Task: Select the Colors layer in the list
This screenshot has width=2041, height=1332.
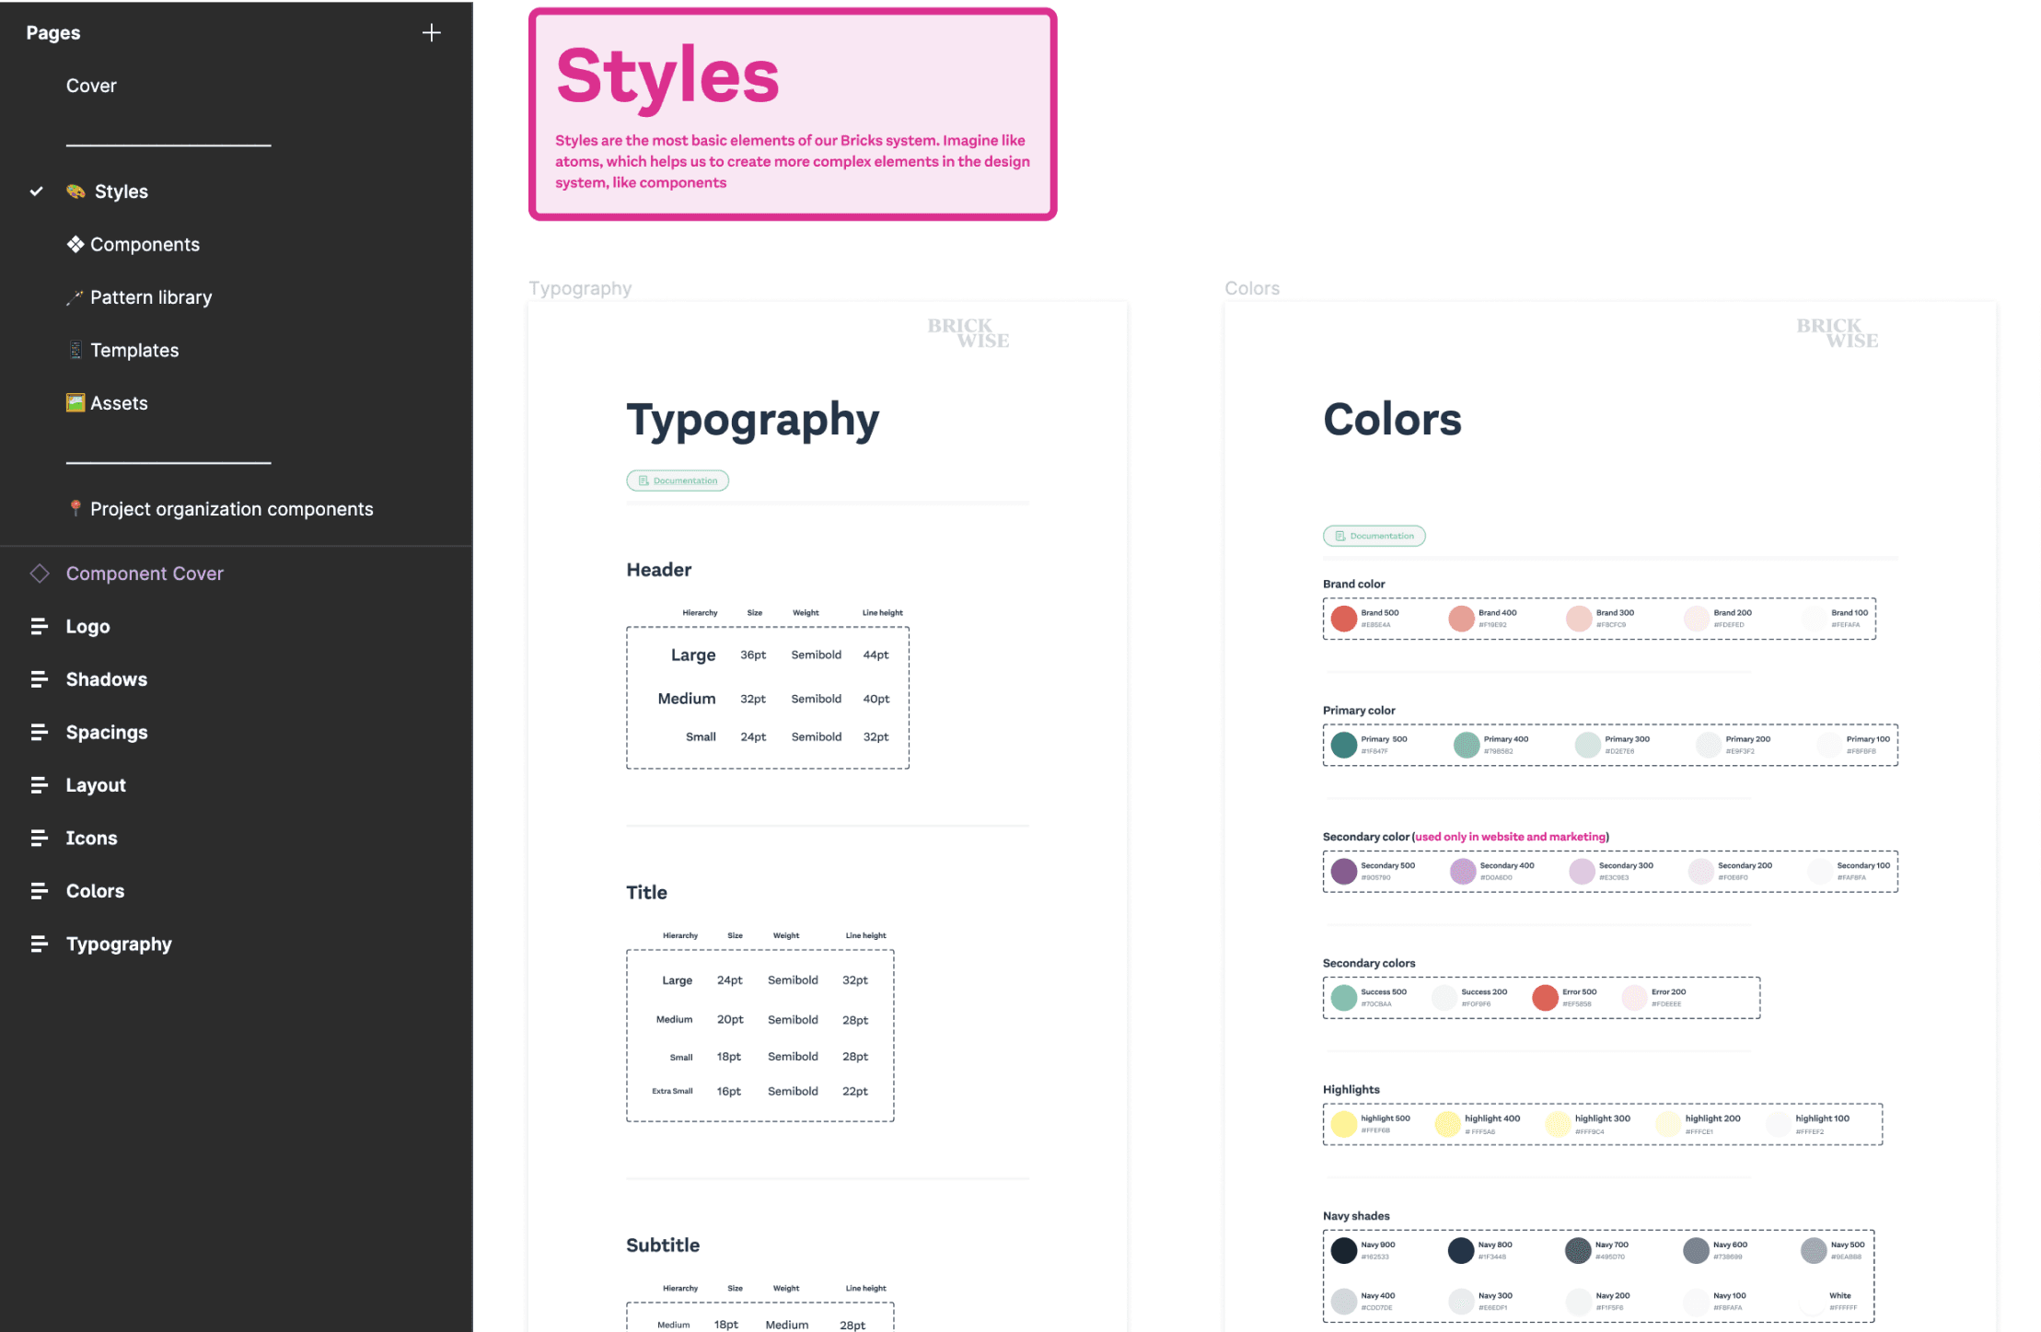Action: pos(95,891)
